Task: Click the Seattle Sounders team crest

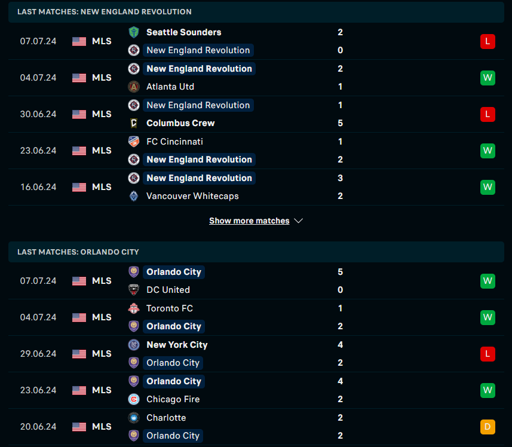Action: coord(134,32)
